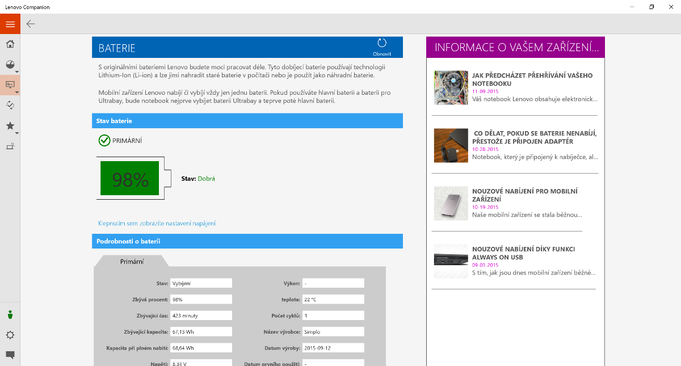Viewport: 681px width, 366px height.
Task: Expand the arrow beside the star icon
Action: point(17,133)
